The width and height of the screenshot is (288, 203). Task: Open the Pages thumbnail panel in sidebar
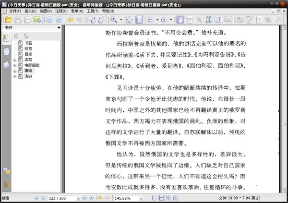pyautogui.click(x=6, y=51)
